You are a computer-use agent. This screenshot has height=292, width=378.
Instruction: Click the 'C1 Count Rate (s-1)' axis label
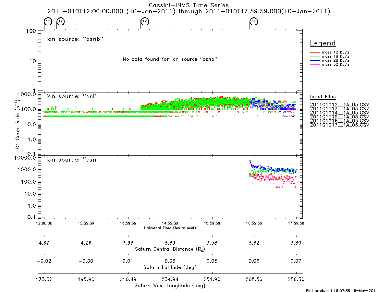(x=18, y=124)
